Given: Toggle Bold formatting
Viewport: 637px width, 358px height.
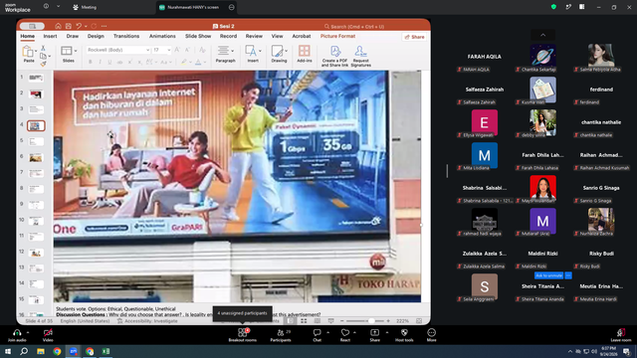Looking at the screenshot, I should 91,62.
